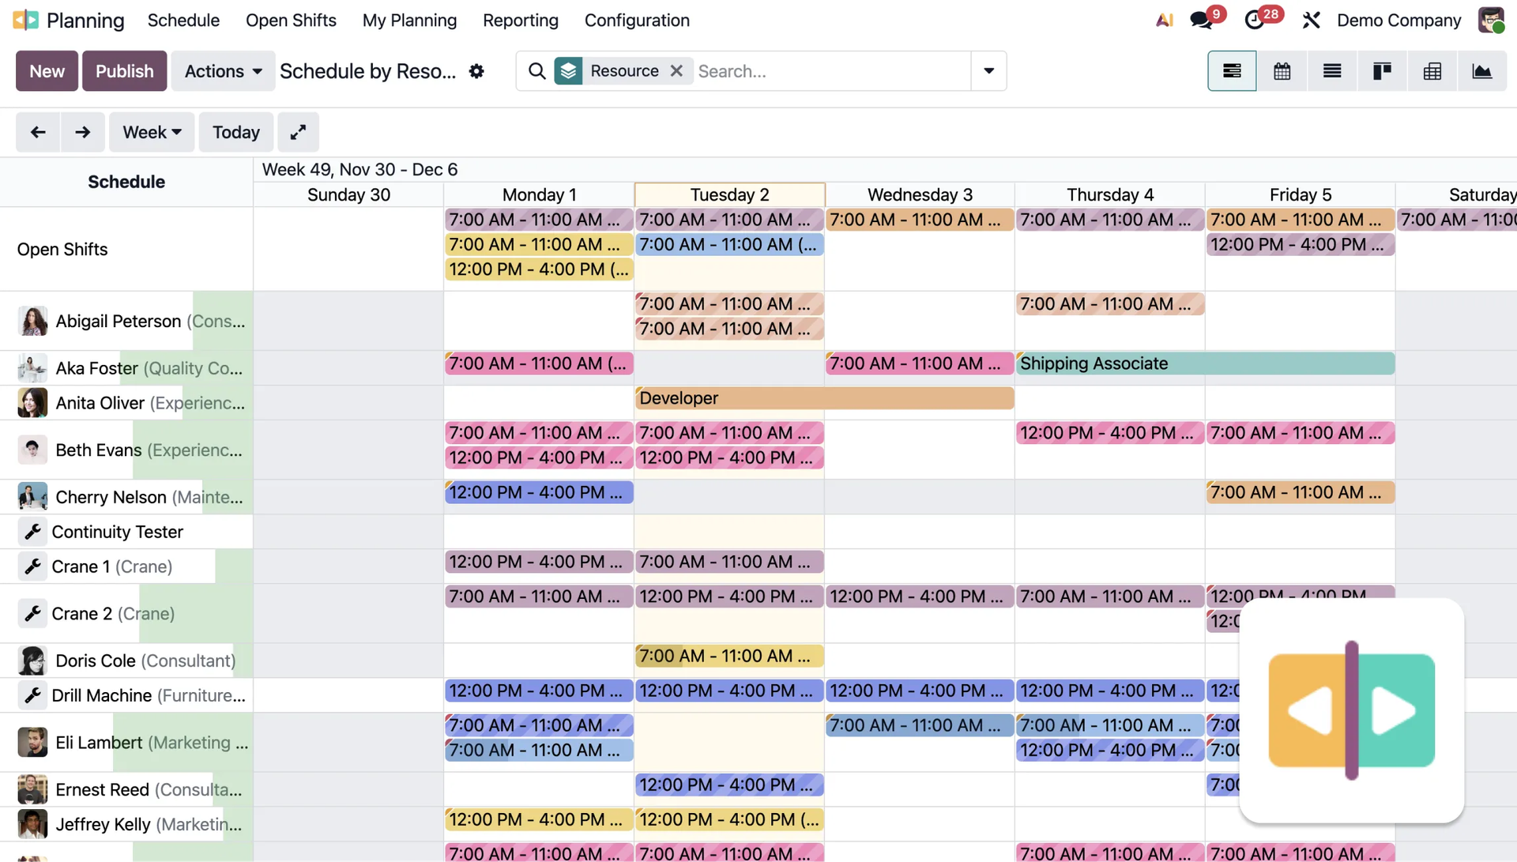Click Ernest Reed's avatar

click(x=32, y=789)
